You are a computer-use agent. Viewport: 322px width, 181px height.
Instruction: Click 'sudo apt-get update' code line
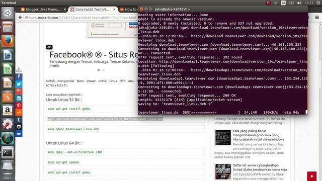tap(63, 162)
